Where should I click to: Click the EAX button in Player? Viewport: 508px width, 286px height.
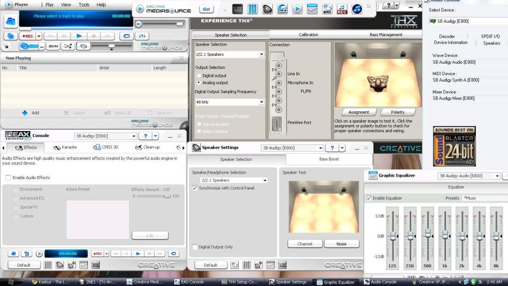[x=29, y=46]
